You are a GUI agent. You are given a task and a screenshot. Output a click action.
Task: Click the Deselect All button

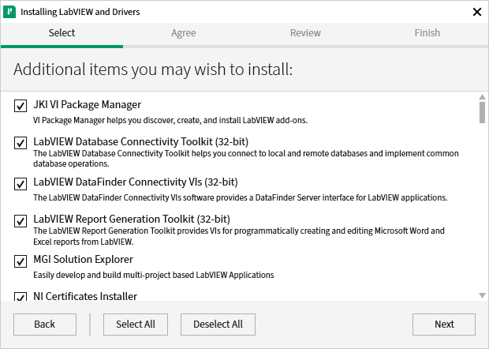218,324
